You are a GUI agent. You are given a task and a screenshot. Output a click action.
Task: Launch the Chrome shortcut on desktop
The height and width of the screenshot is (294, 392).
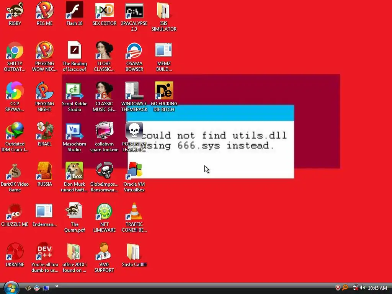[15, 51]
